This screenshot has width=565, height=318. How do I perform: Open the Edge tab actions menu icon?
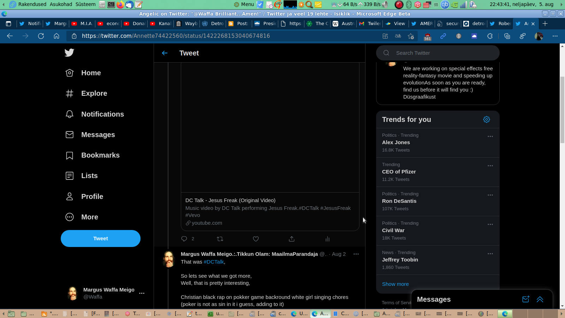[9, 24]
